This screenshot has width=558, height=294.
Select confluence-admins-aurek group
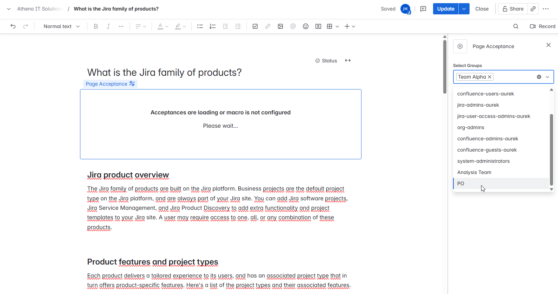coord(501,139)
